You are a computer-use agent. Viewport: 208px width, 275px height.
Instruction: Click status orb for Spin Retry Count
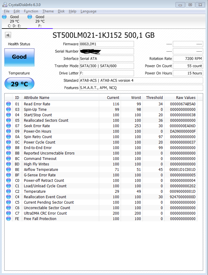[8, 137]
